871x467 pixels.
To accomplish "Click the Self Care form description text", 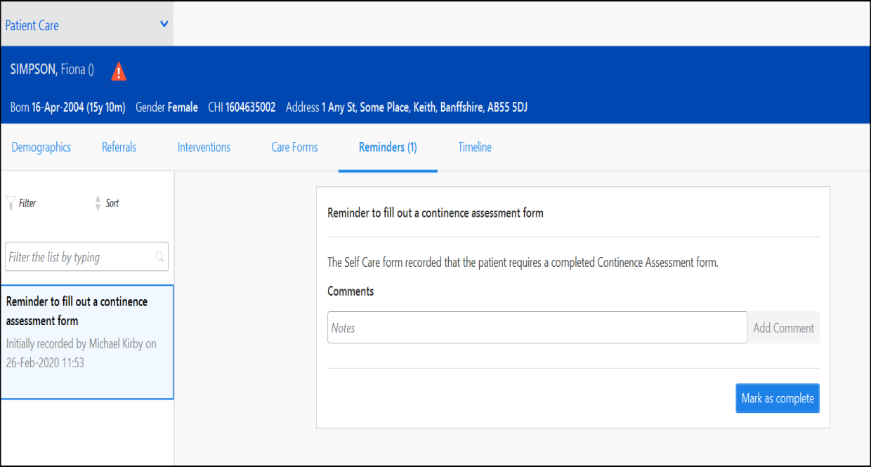I will pos(523,263).
